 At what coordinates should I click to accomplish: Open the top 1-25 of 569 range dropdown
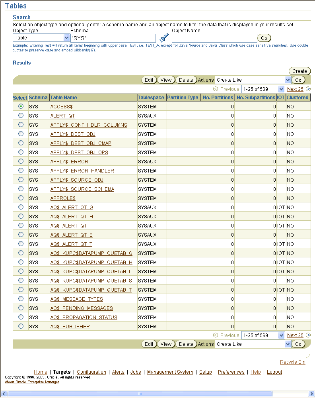263,89
